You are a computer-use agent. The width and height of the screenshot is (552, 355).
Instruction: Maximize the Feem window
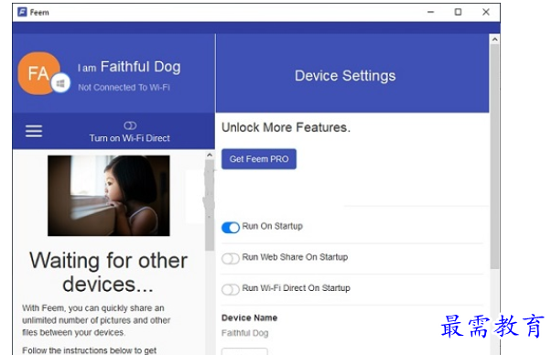(x=458, y=12)
